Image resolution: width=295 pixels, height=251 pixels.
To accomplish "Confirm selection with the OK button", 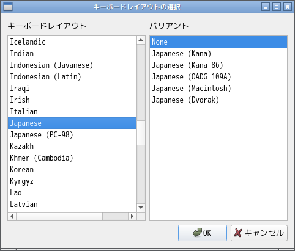I will (203, 233).
